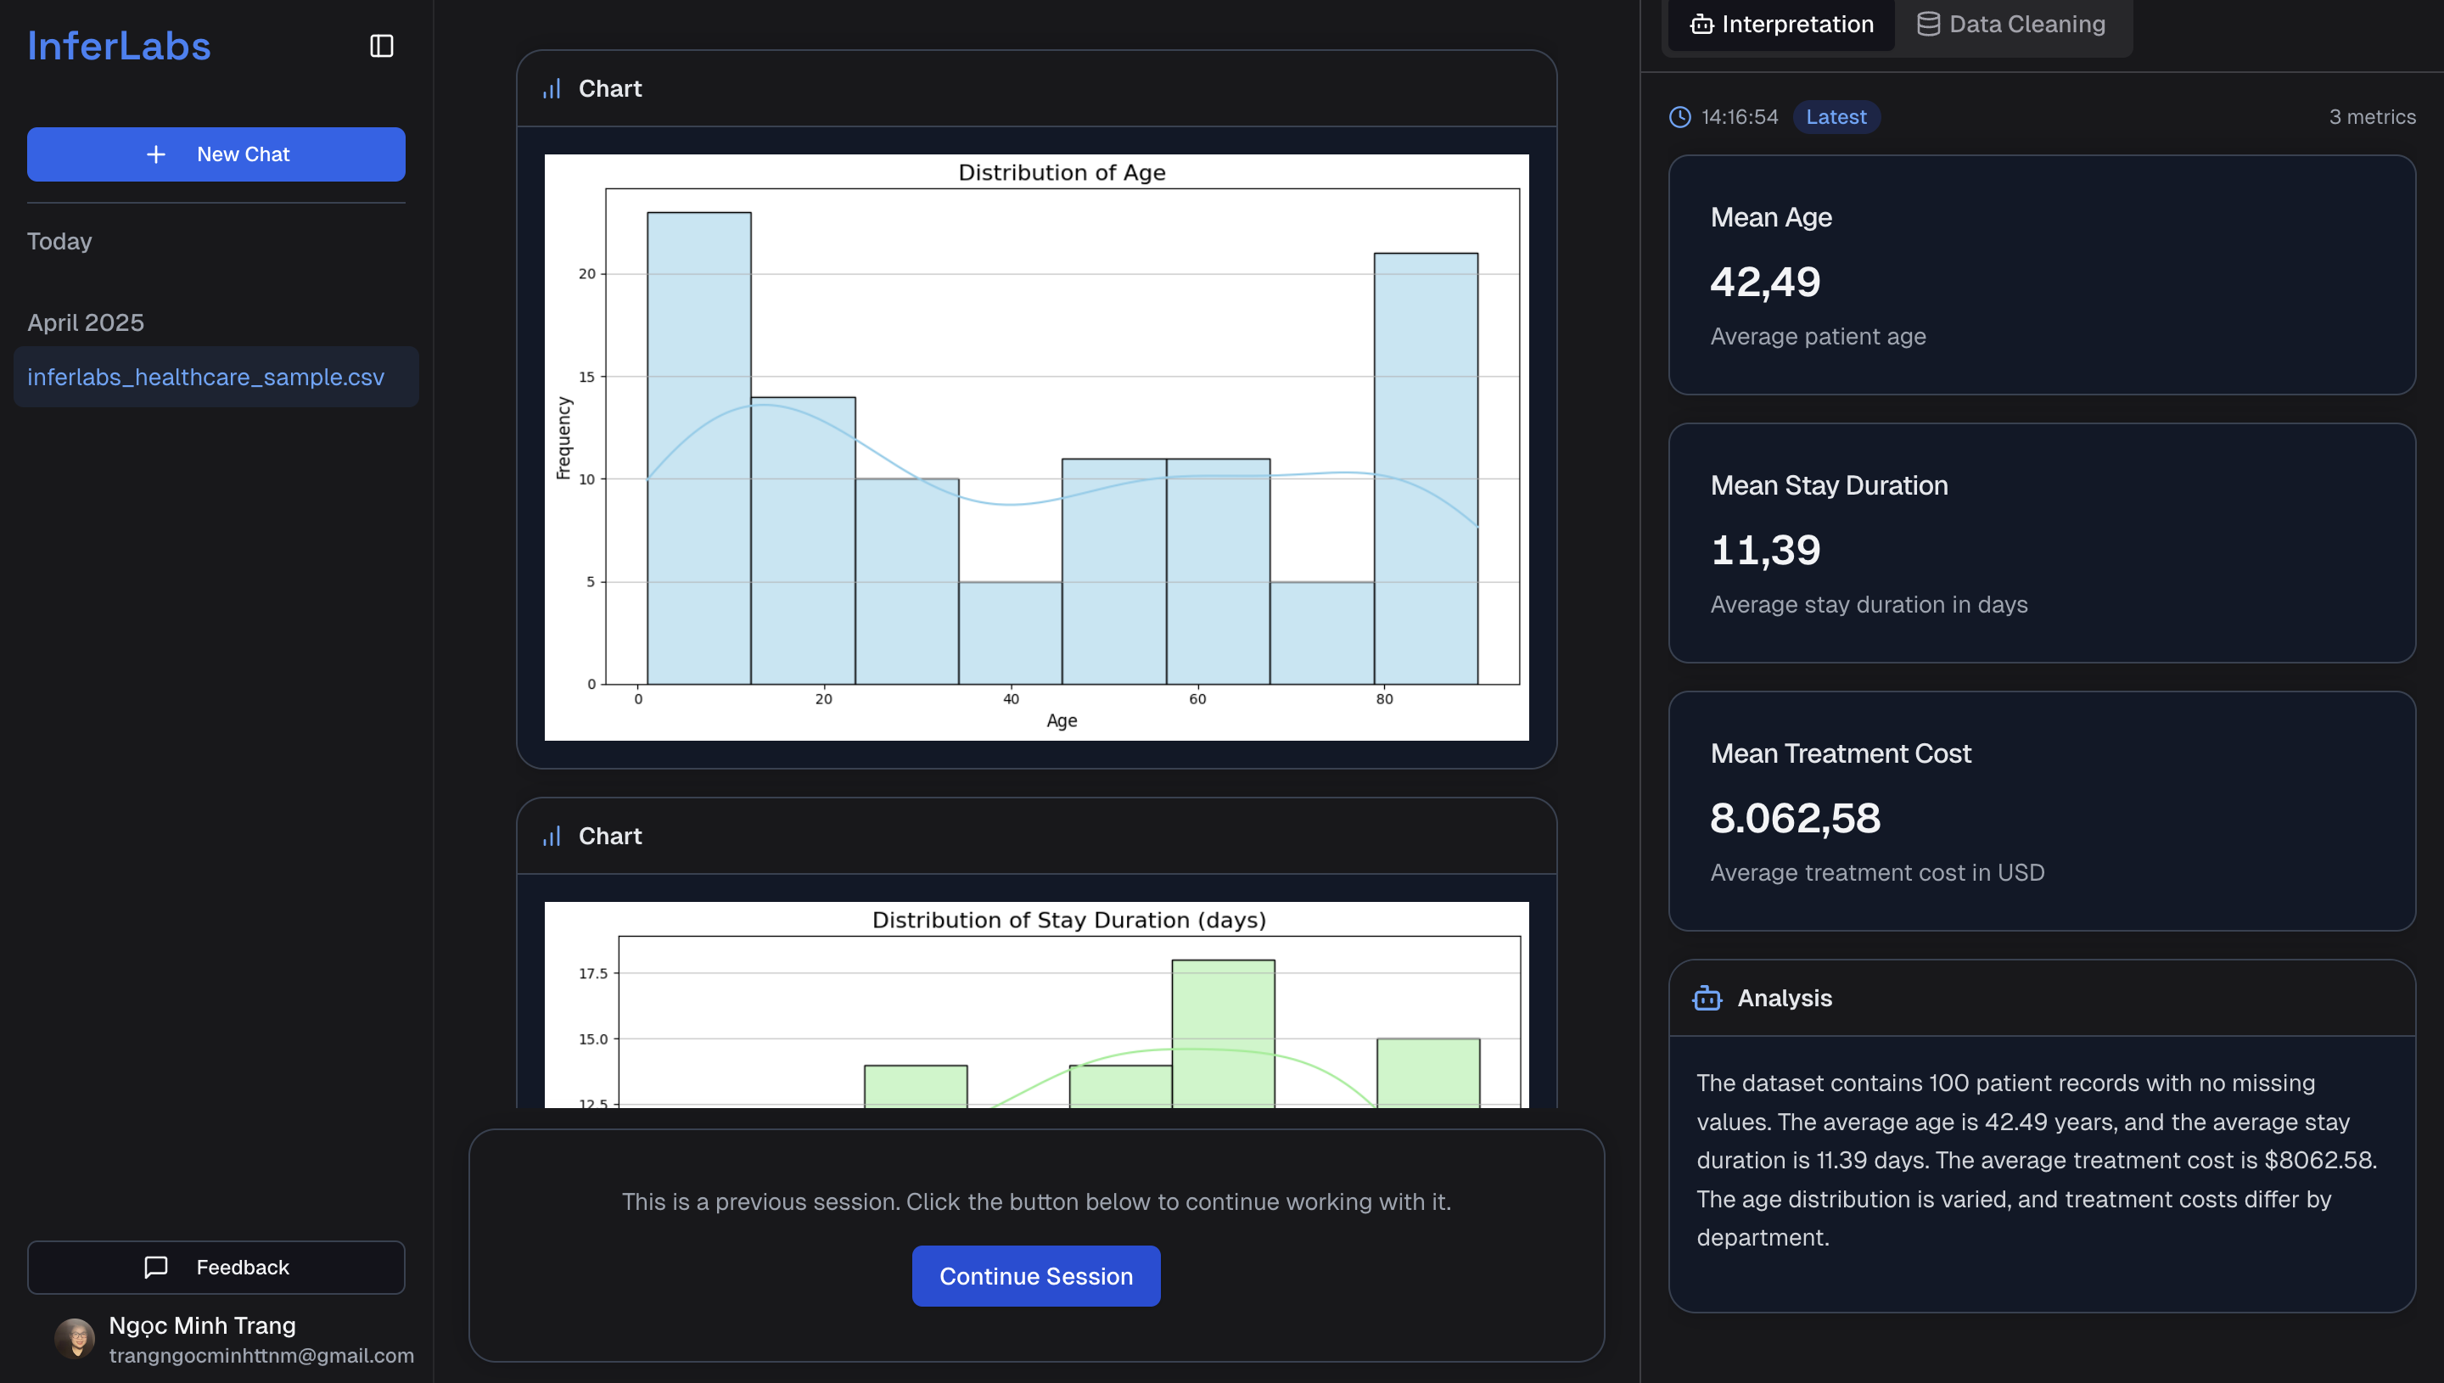Click the Mean Stay Duration metric card
The image size is (2444, 1383).
coord(2041,543)
